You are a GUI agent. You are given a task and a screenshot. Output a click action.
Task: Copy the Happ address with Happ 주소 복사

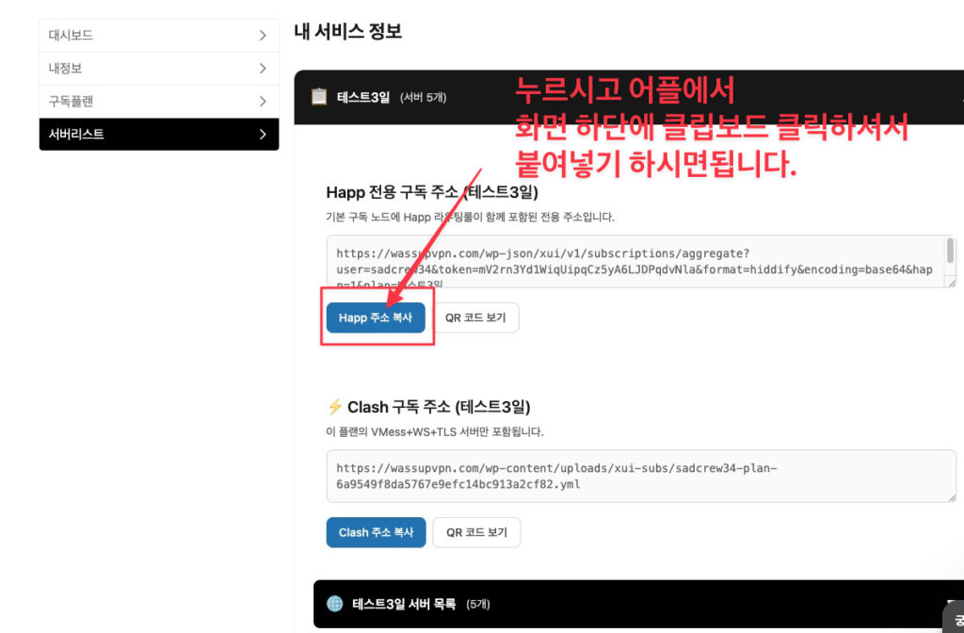376,317
